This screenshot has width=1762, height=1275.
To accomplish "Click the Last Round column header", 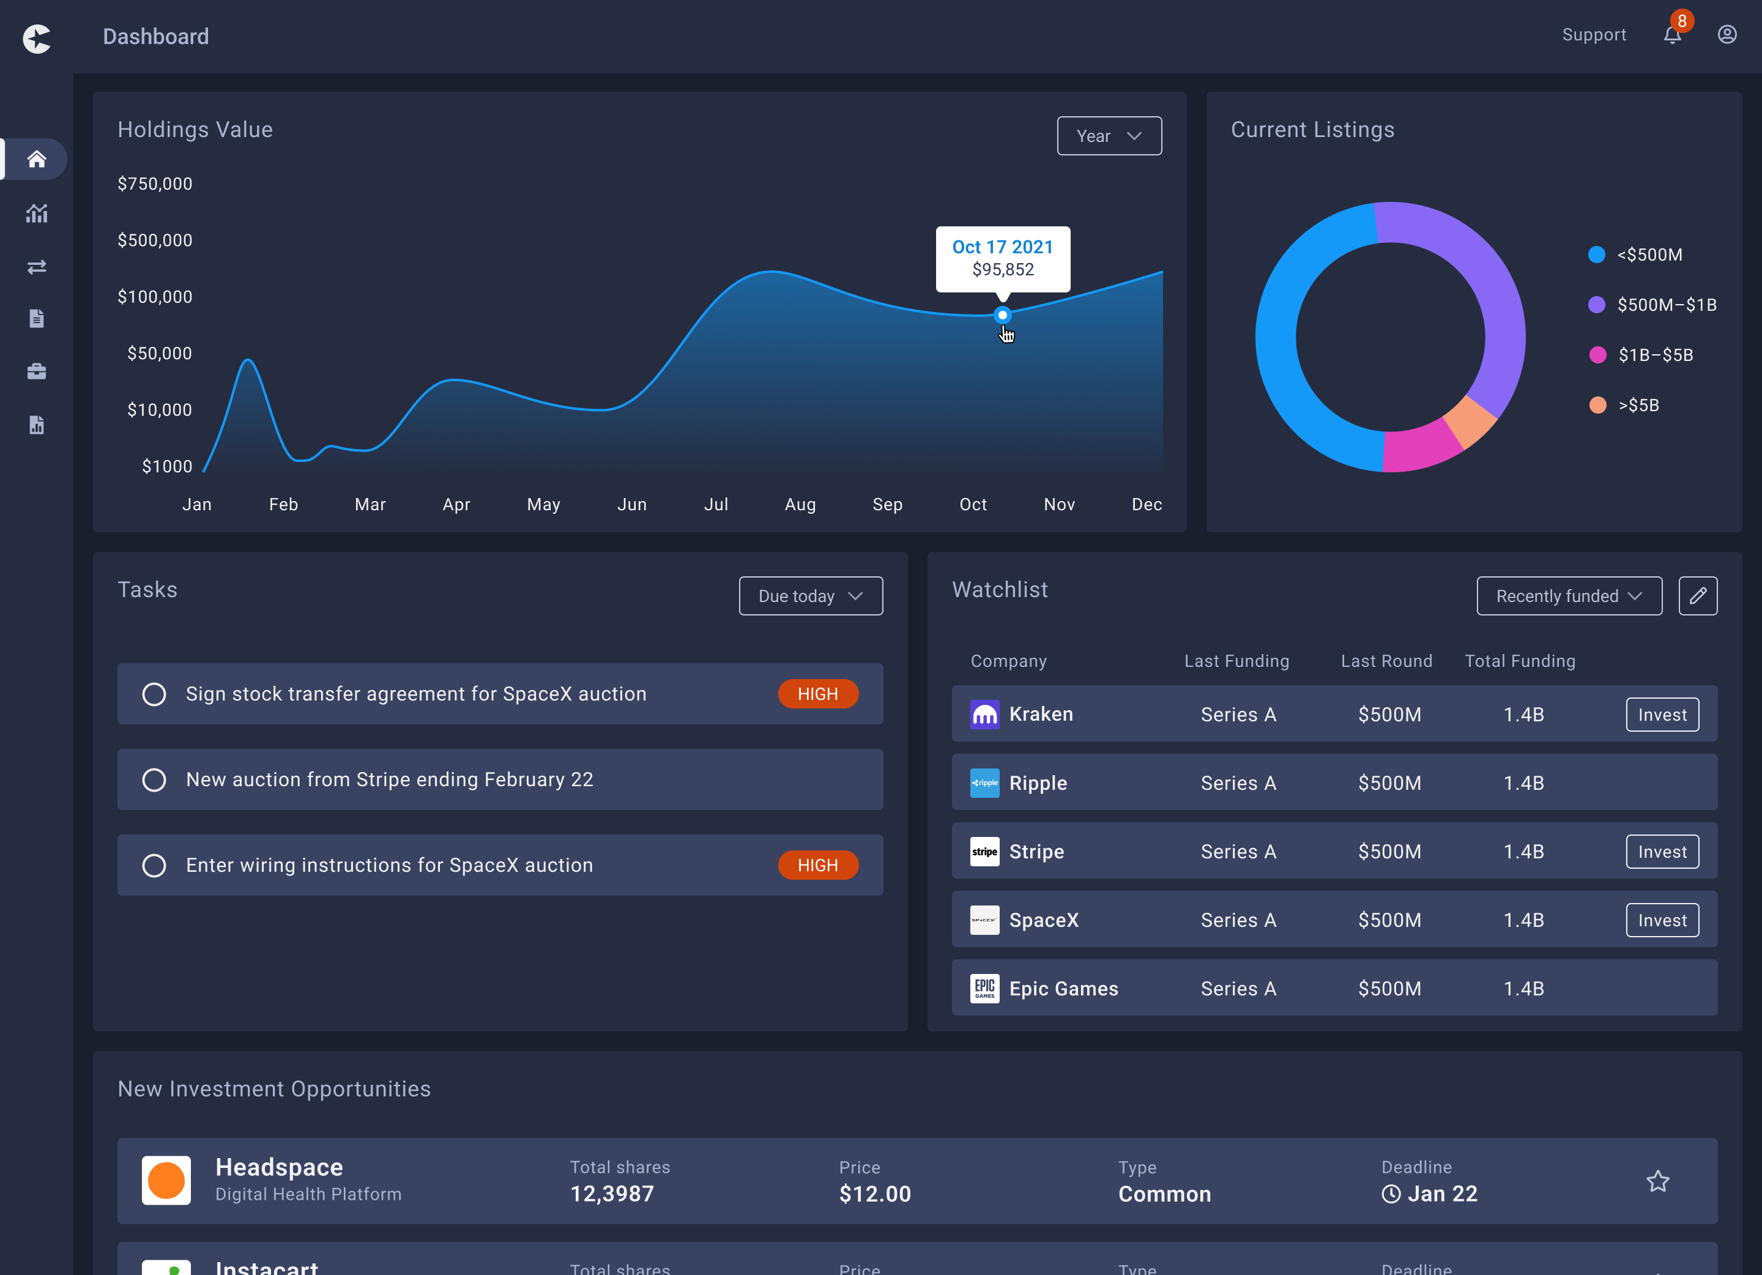I will pyautogui.click(x=1387, y=661).
